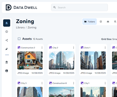117x97 pixels.
Task: Click the Library breadcrumb link
Action: click(x=20, y=27)
